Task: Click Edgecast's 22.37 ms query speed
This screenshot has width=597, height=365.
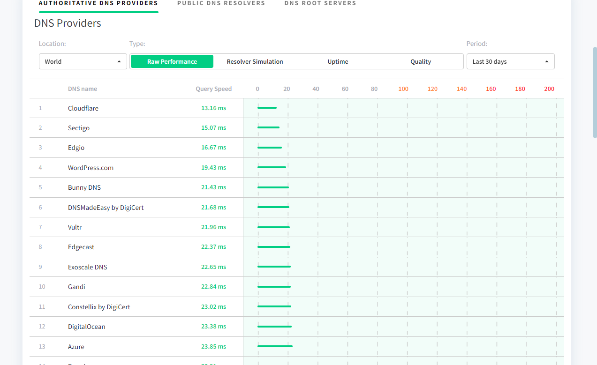Action: 214,247
